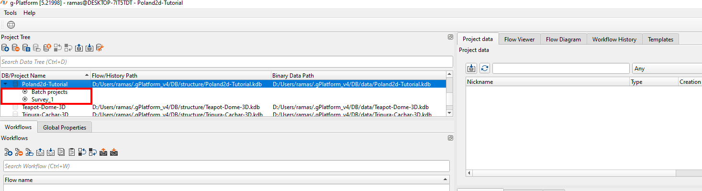Click the database repair wrench icon
Viewport: 702px width, 191px height.
pos(100,48)
